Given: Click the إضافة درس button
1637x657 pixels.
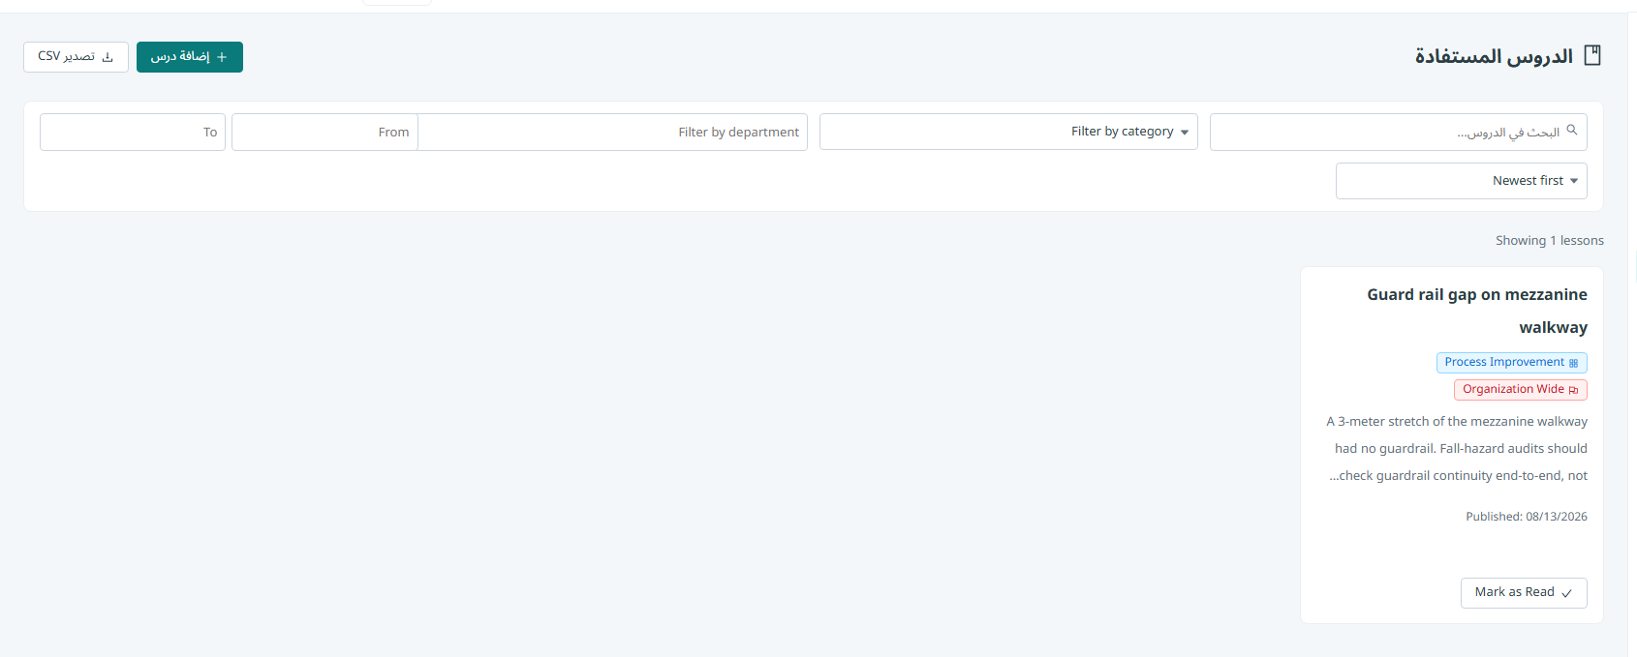Looking at the screenshot, I should [190, 57].
